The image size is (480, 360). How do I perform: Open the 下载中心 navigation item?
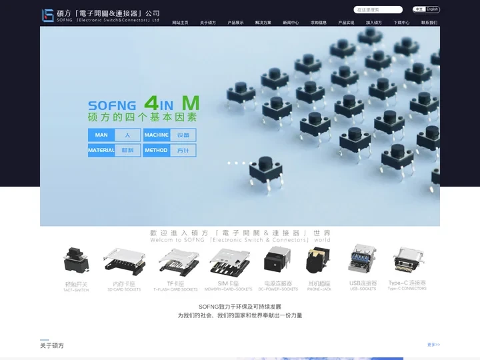pos(401,23)
